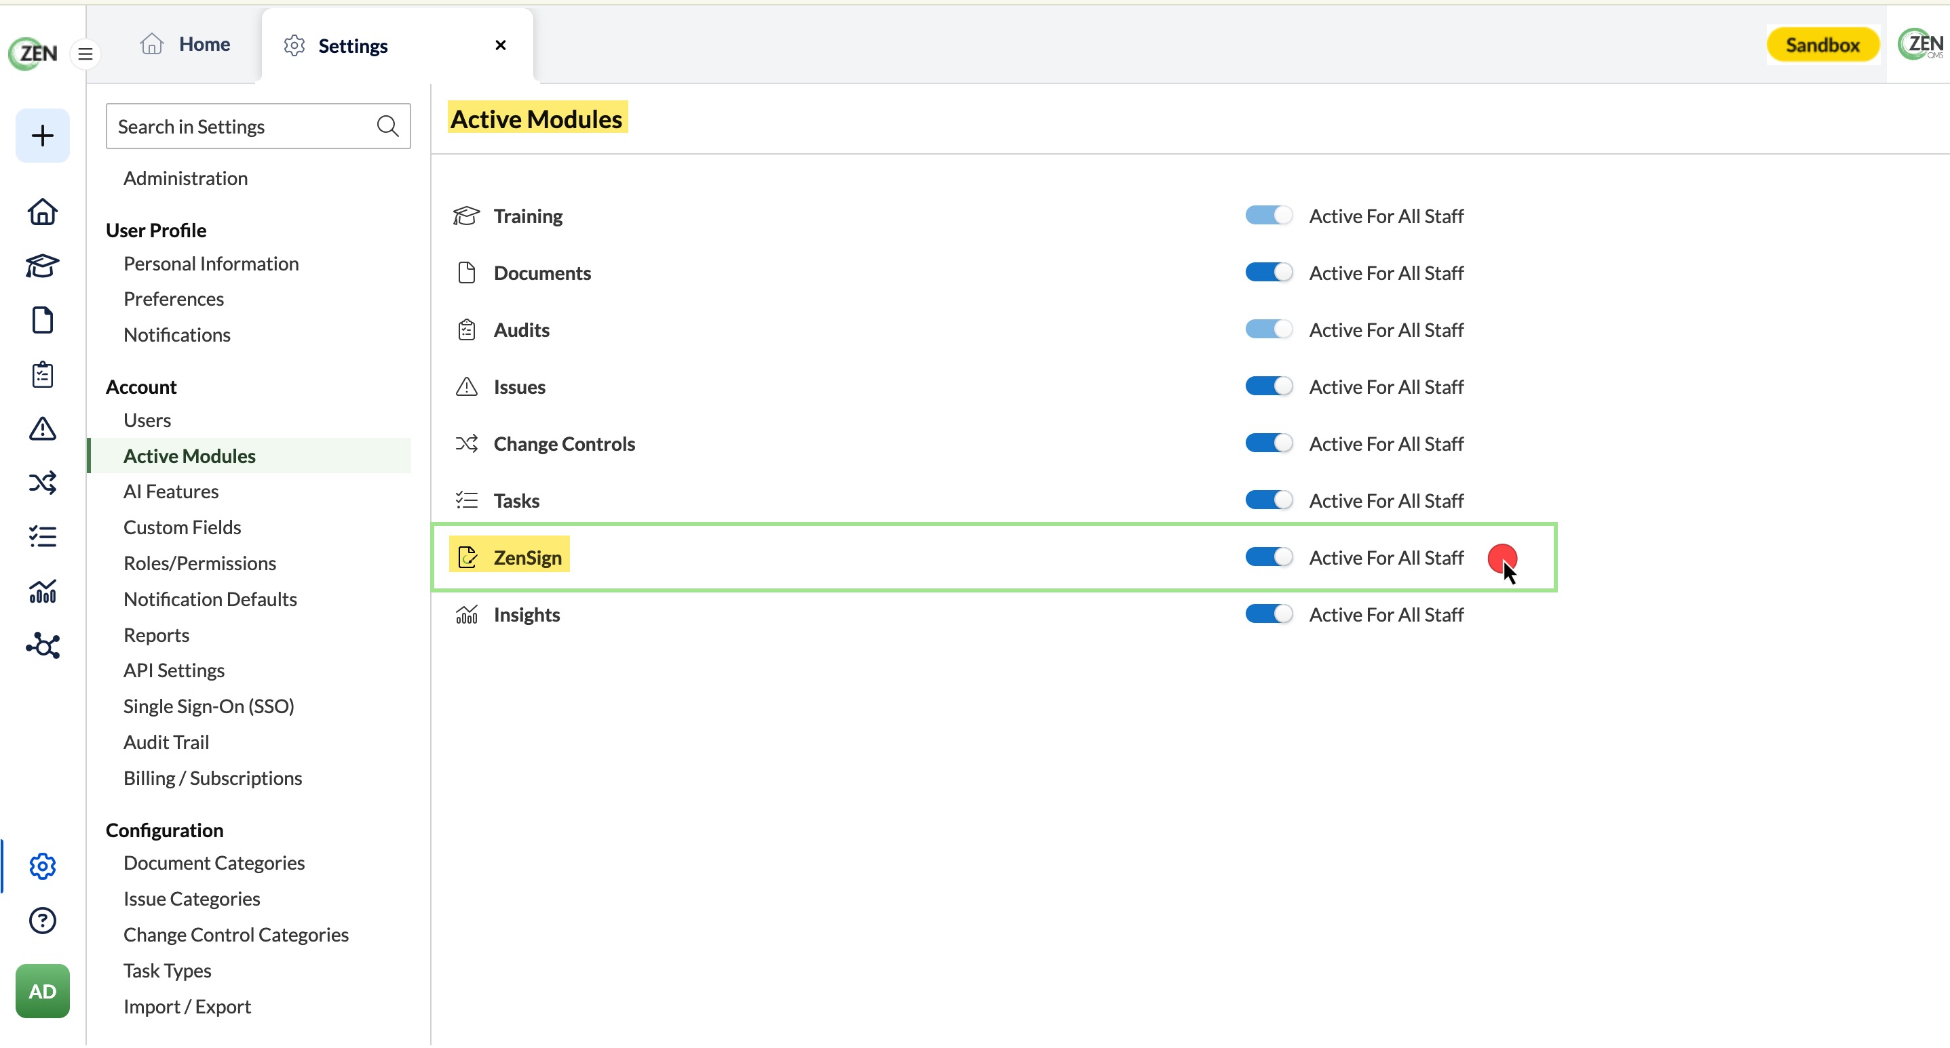Open Audits clipboard icon in sidebar
The image size is (1950, 1048).
pyautogui.click(x=42, y=374)
